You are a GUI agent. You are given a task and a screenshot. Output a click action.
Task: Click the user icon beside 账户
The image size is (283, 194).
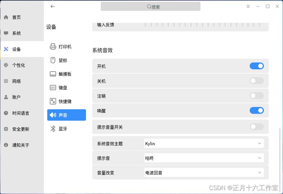[x=6, y=97]
